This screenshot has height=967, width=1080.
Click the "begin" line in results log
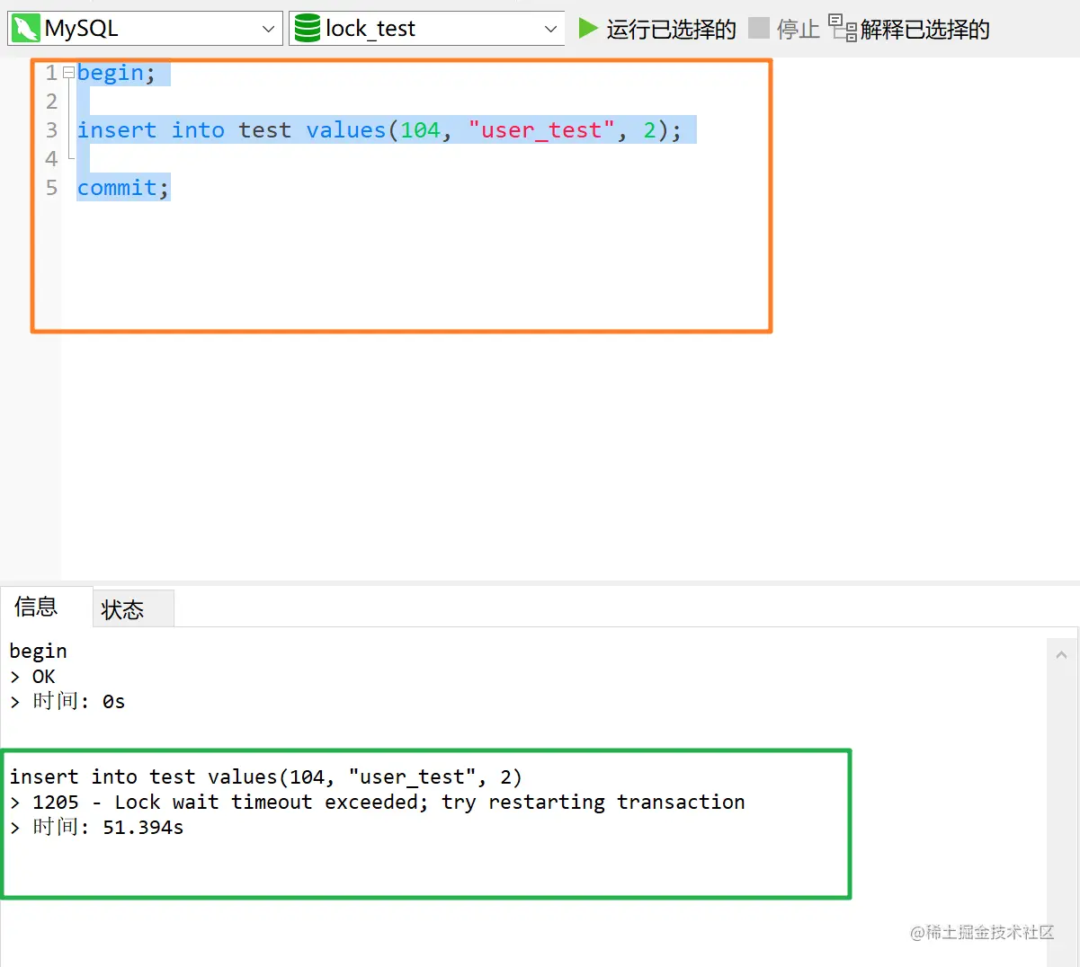pyautogui.click(x=39, y=651)
